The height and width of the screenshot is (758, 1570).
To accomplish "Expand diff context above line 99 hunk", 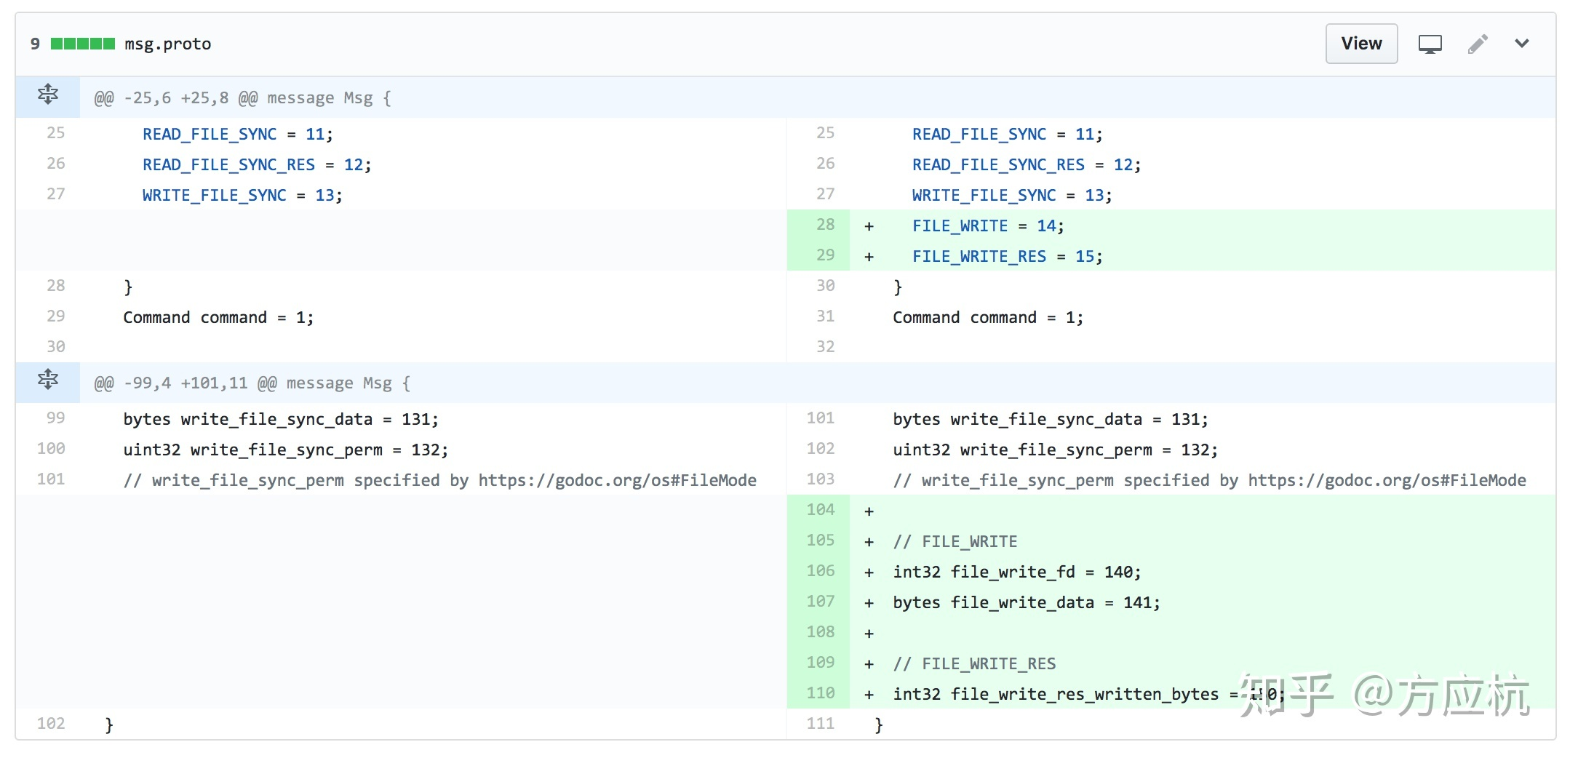I will 48,380.
